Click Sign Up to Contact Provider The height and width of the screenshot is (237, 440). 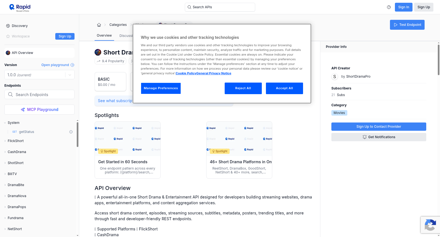tap(379, 127)
